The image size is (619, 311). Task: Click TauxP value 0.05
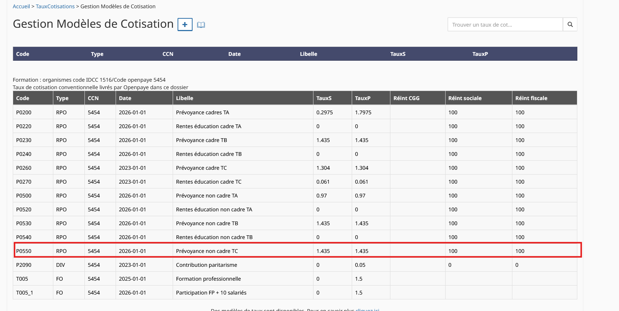[360, 265]
